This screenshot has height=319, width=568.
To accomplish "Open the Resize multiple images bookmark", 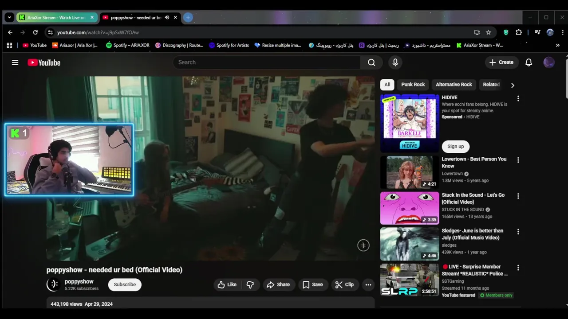I will [278, 45].
